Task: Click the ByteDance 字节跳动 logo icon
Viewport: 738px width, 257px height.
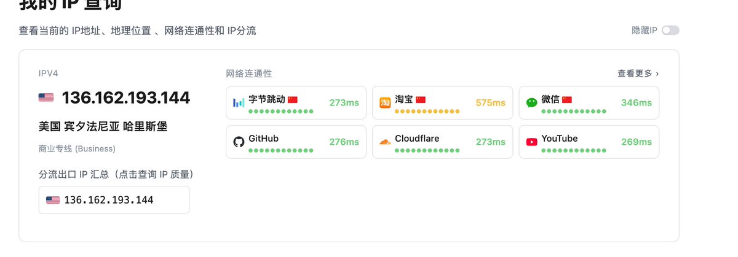Action: point(239,102)
